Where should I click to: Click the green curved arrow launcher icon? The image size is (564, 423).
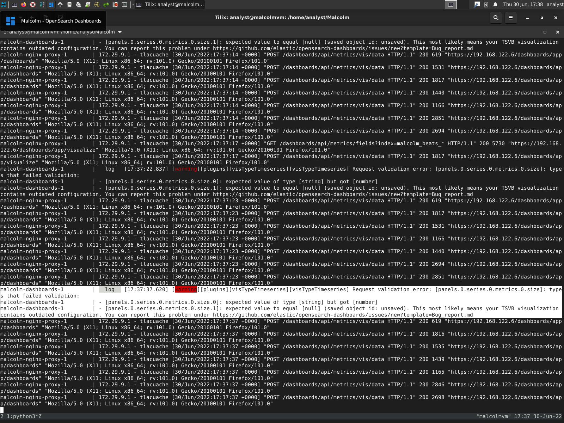[106, 5]
